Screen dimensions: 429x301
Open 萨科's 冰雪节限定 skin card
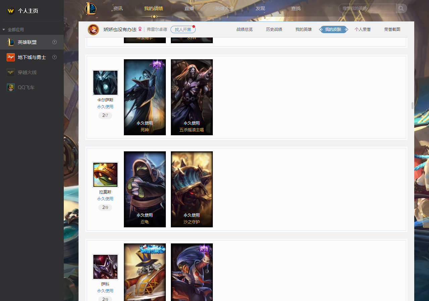click(x=145, y=272)
